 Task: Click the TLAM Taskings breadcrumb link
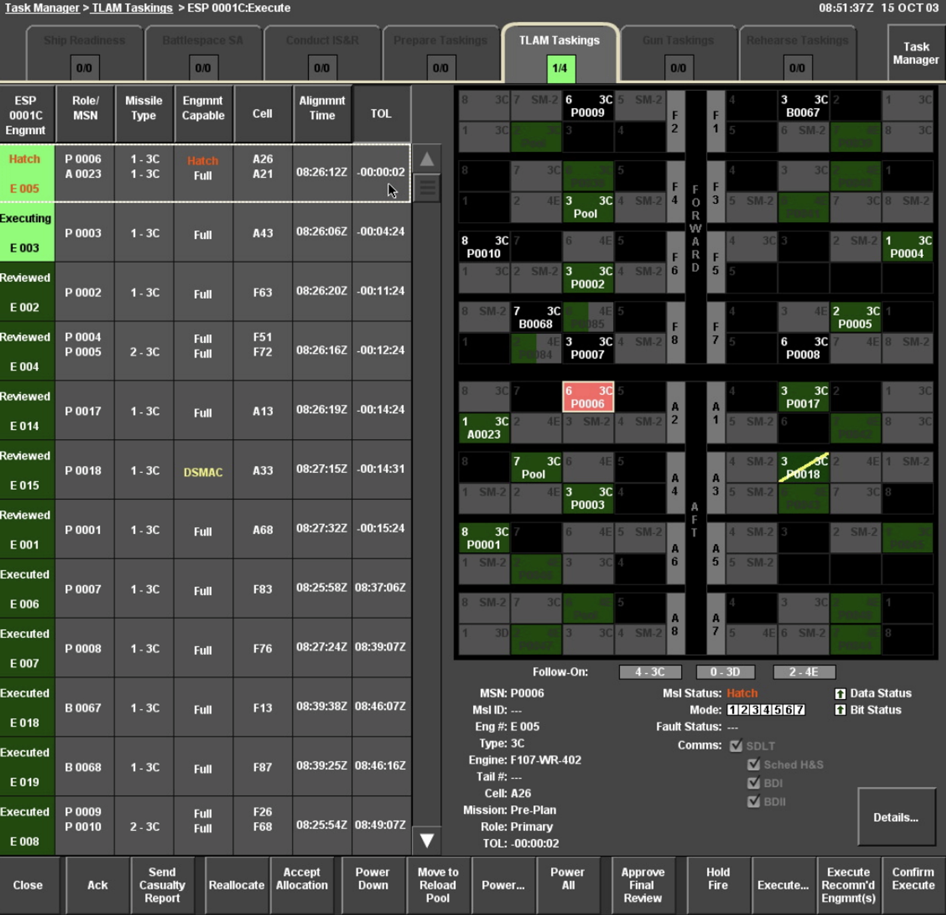[132, 8]
